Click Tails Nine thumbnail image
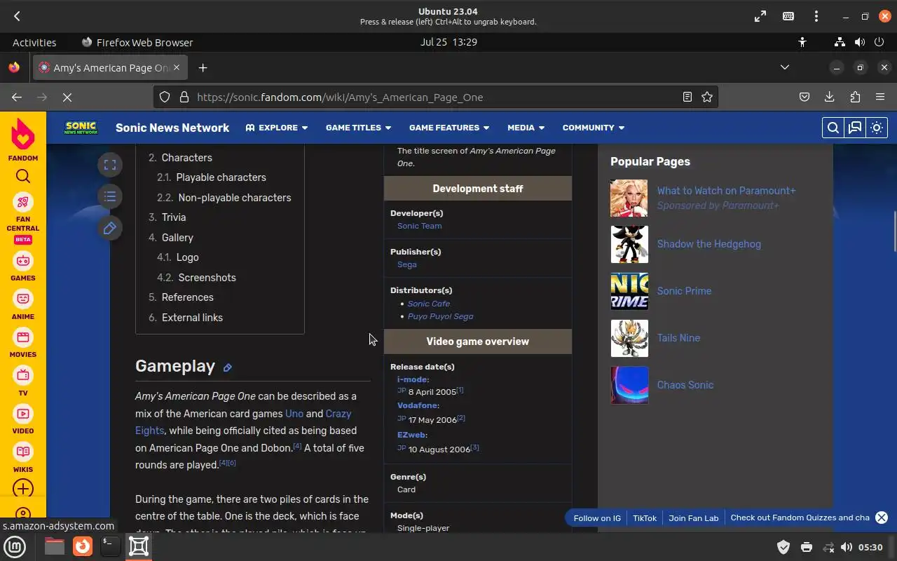This screenshot has height=561, width=897. point(629,338)
